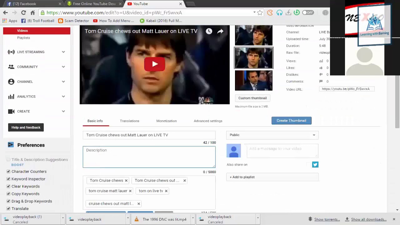This screenshot has width=400, height=225.
Task: Click the Custom thumbnail button
Action: click(x=252, y=98)
